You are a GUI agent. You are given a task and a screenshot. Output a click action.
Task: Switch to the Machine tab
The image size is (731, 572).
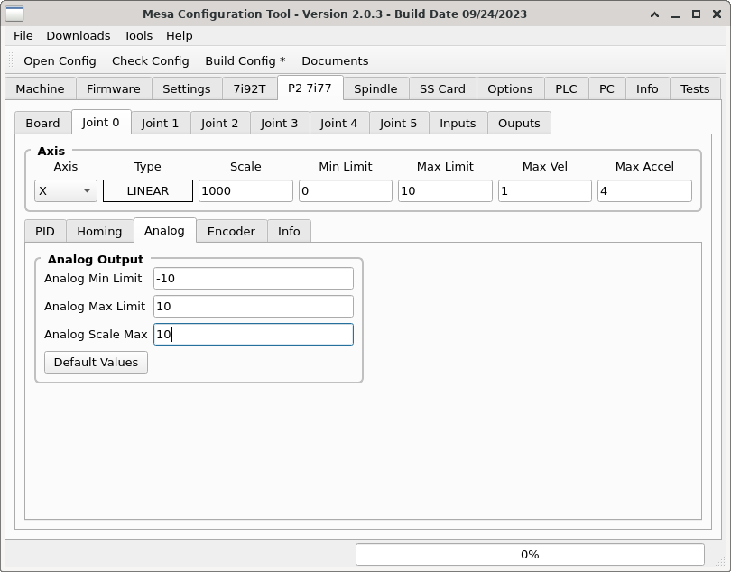pyautogui.click(x=40, y=88)
